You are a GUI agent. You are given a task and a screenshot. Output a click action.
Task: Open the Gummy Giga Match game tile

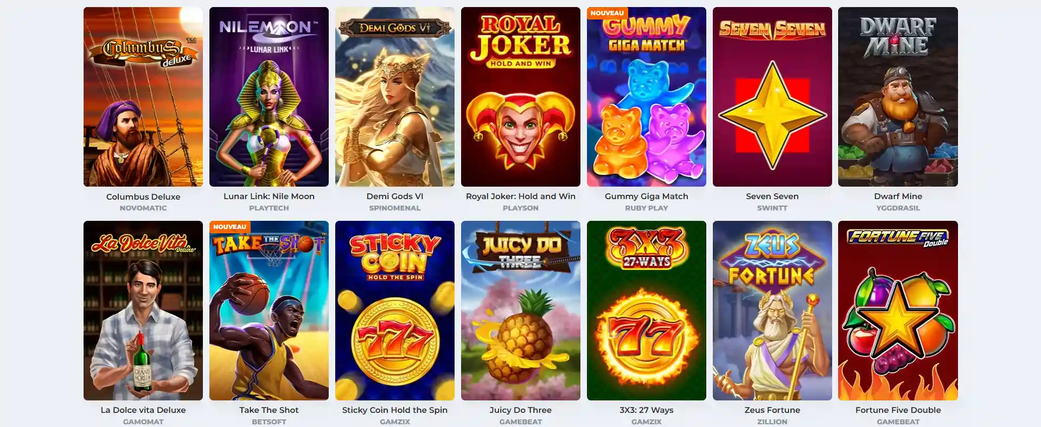pyautogui.click(x=647, y=97)
